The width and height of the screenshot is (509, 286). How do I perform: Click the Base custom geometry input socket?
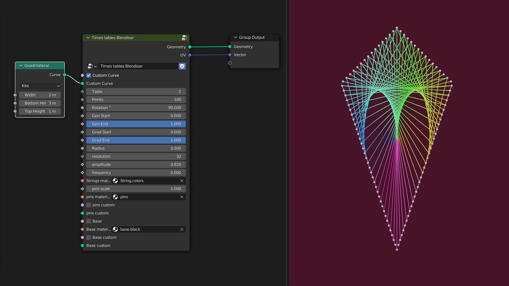[x=83, y=246]
